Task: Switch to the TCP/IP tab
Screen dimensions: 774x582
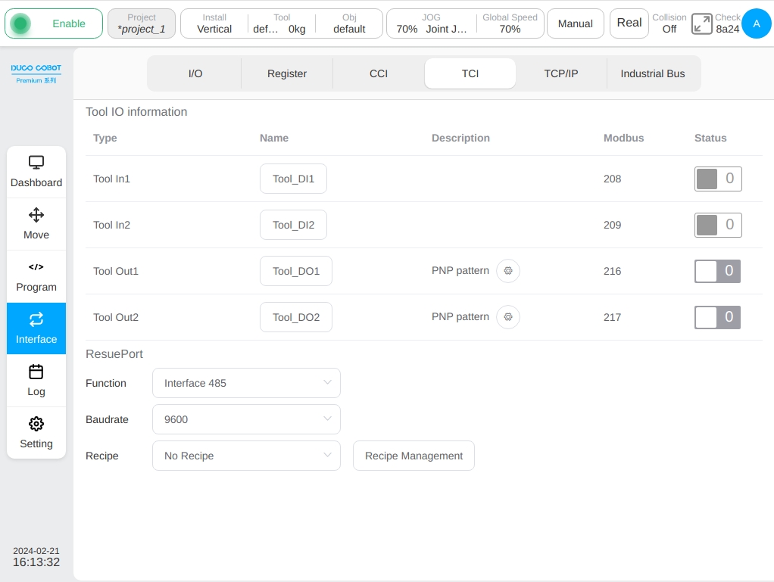Action: click(x=561, y=73)
